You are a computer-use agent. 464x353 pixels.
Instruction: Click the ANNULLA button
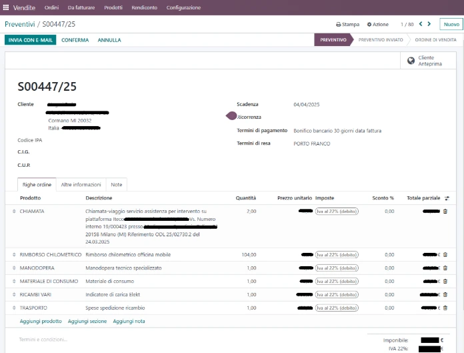[109, 40]
